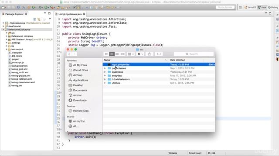Click the Open Perspective icon near Java EE
The image size is (279, 156).
[240, 7]
